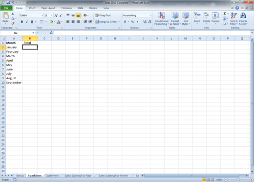This screenshot has height=182, width=254.
Task: Open the Bonus worksheet tab
Action: (20, 176)
